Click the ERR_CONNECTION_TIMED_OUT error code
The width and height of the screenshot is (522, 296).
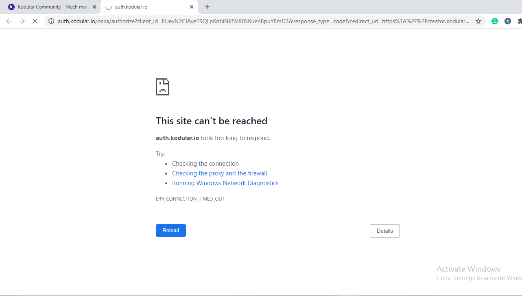coord(190,199)
